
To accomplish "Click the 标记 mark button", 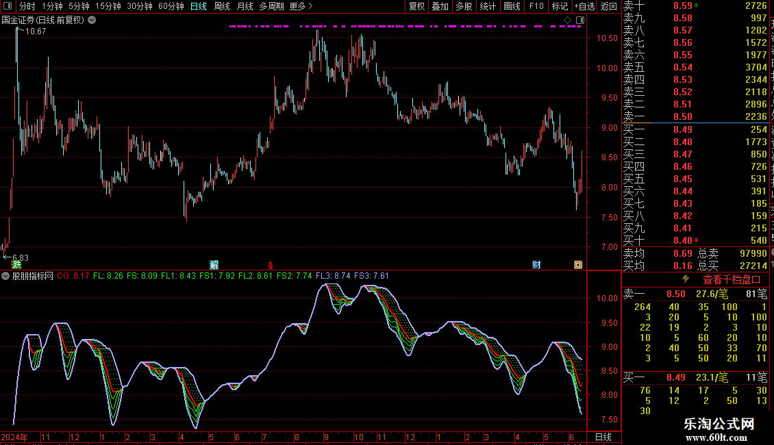I will (x=560, y=6).
